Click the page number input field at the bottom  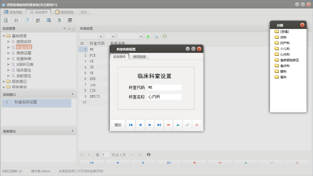click(105, 154)
